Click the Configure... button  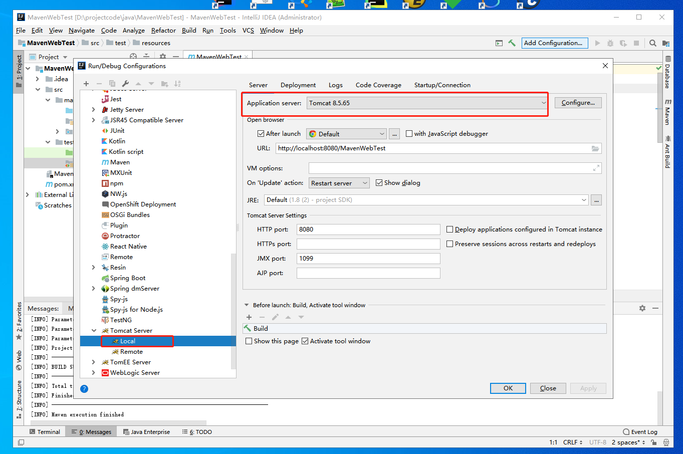tap(578, 103)
